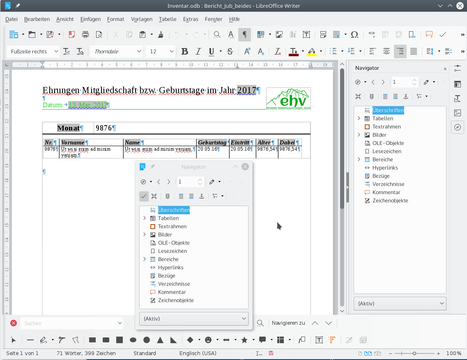Viewport: 467px width, 360px height.
Task: Open the paragraph style dropdown 'Fußzeile rechts'
Action: click(x=55, y=52)
